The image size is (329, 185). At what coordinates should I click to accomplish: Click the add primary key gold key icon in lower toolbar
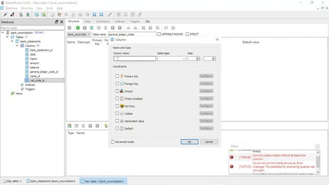click(106, 125)
